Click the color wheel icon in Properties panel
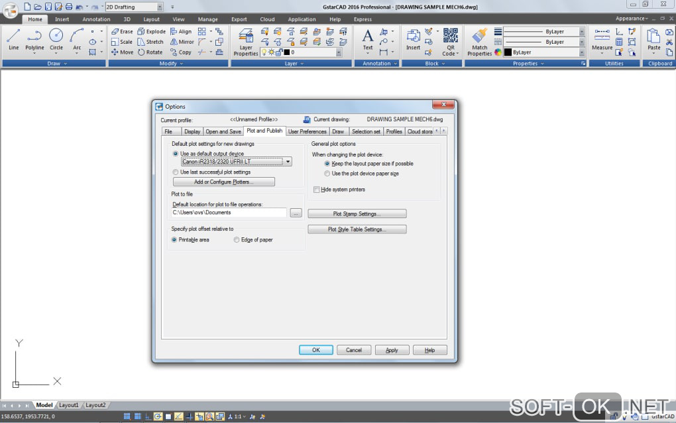676x423 pixels. point(498,52)
